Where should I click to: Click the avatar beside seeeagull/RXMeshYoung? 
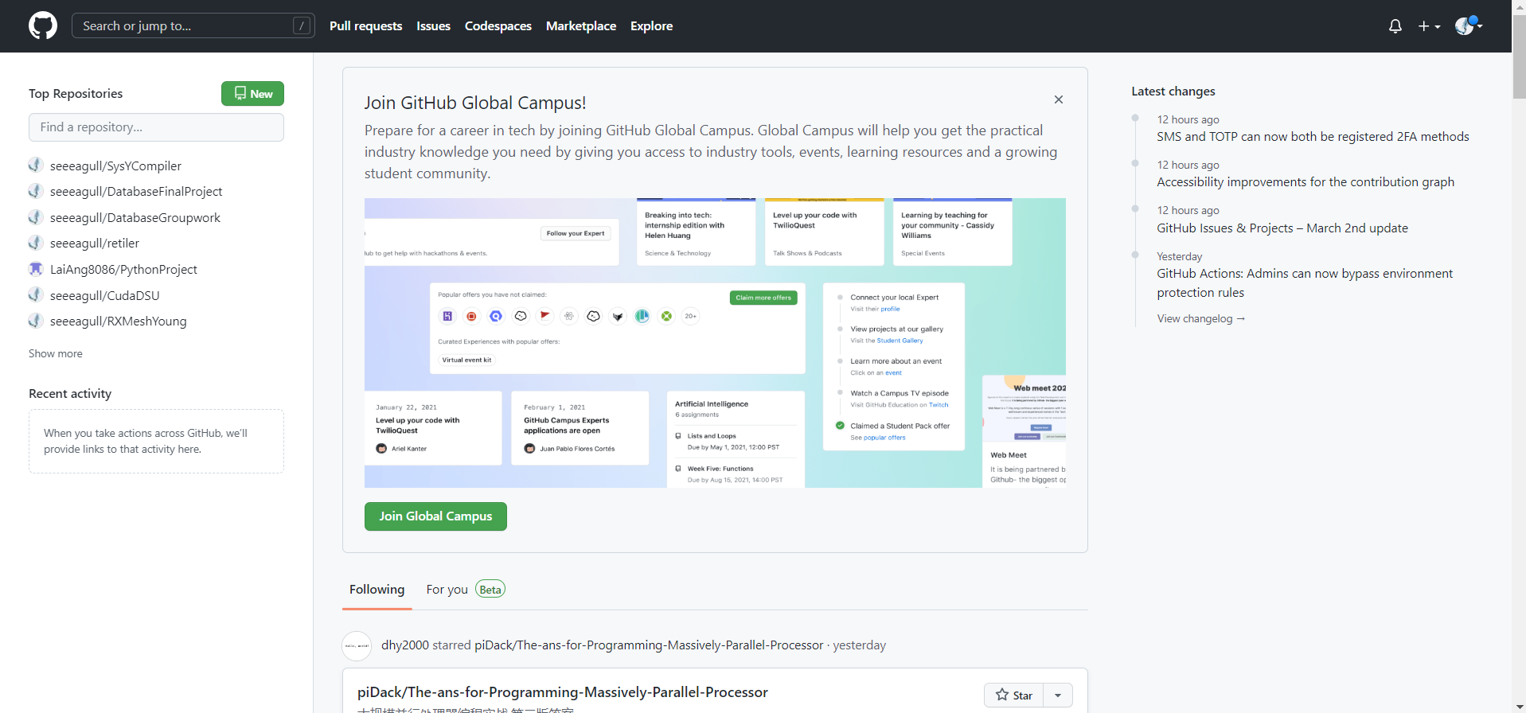pos(36,321)
